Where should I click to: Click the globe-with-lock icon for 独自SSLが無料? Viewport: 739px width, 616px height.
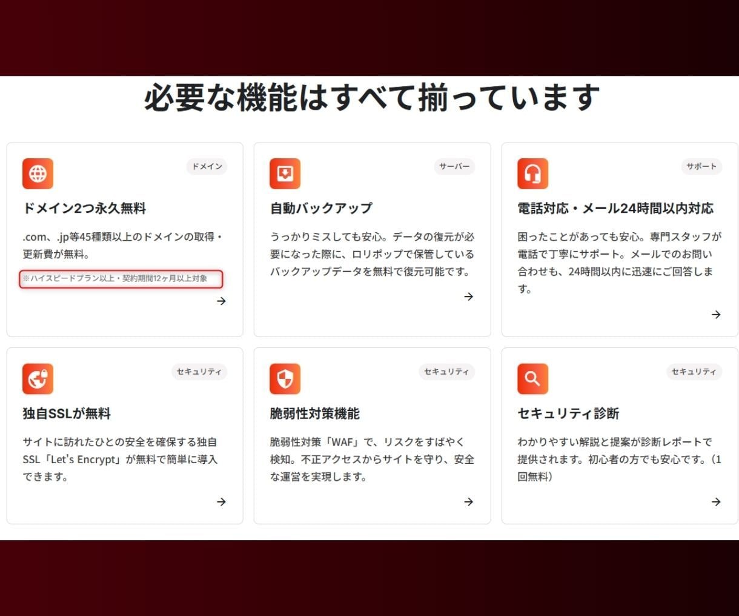38,379
